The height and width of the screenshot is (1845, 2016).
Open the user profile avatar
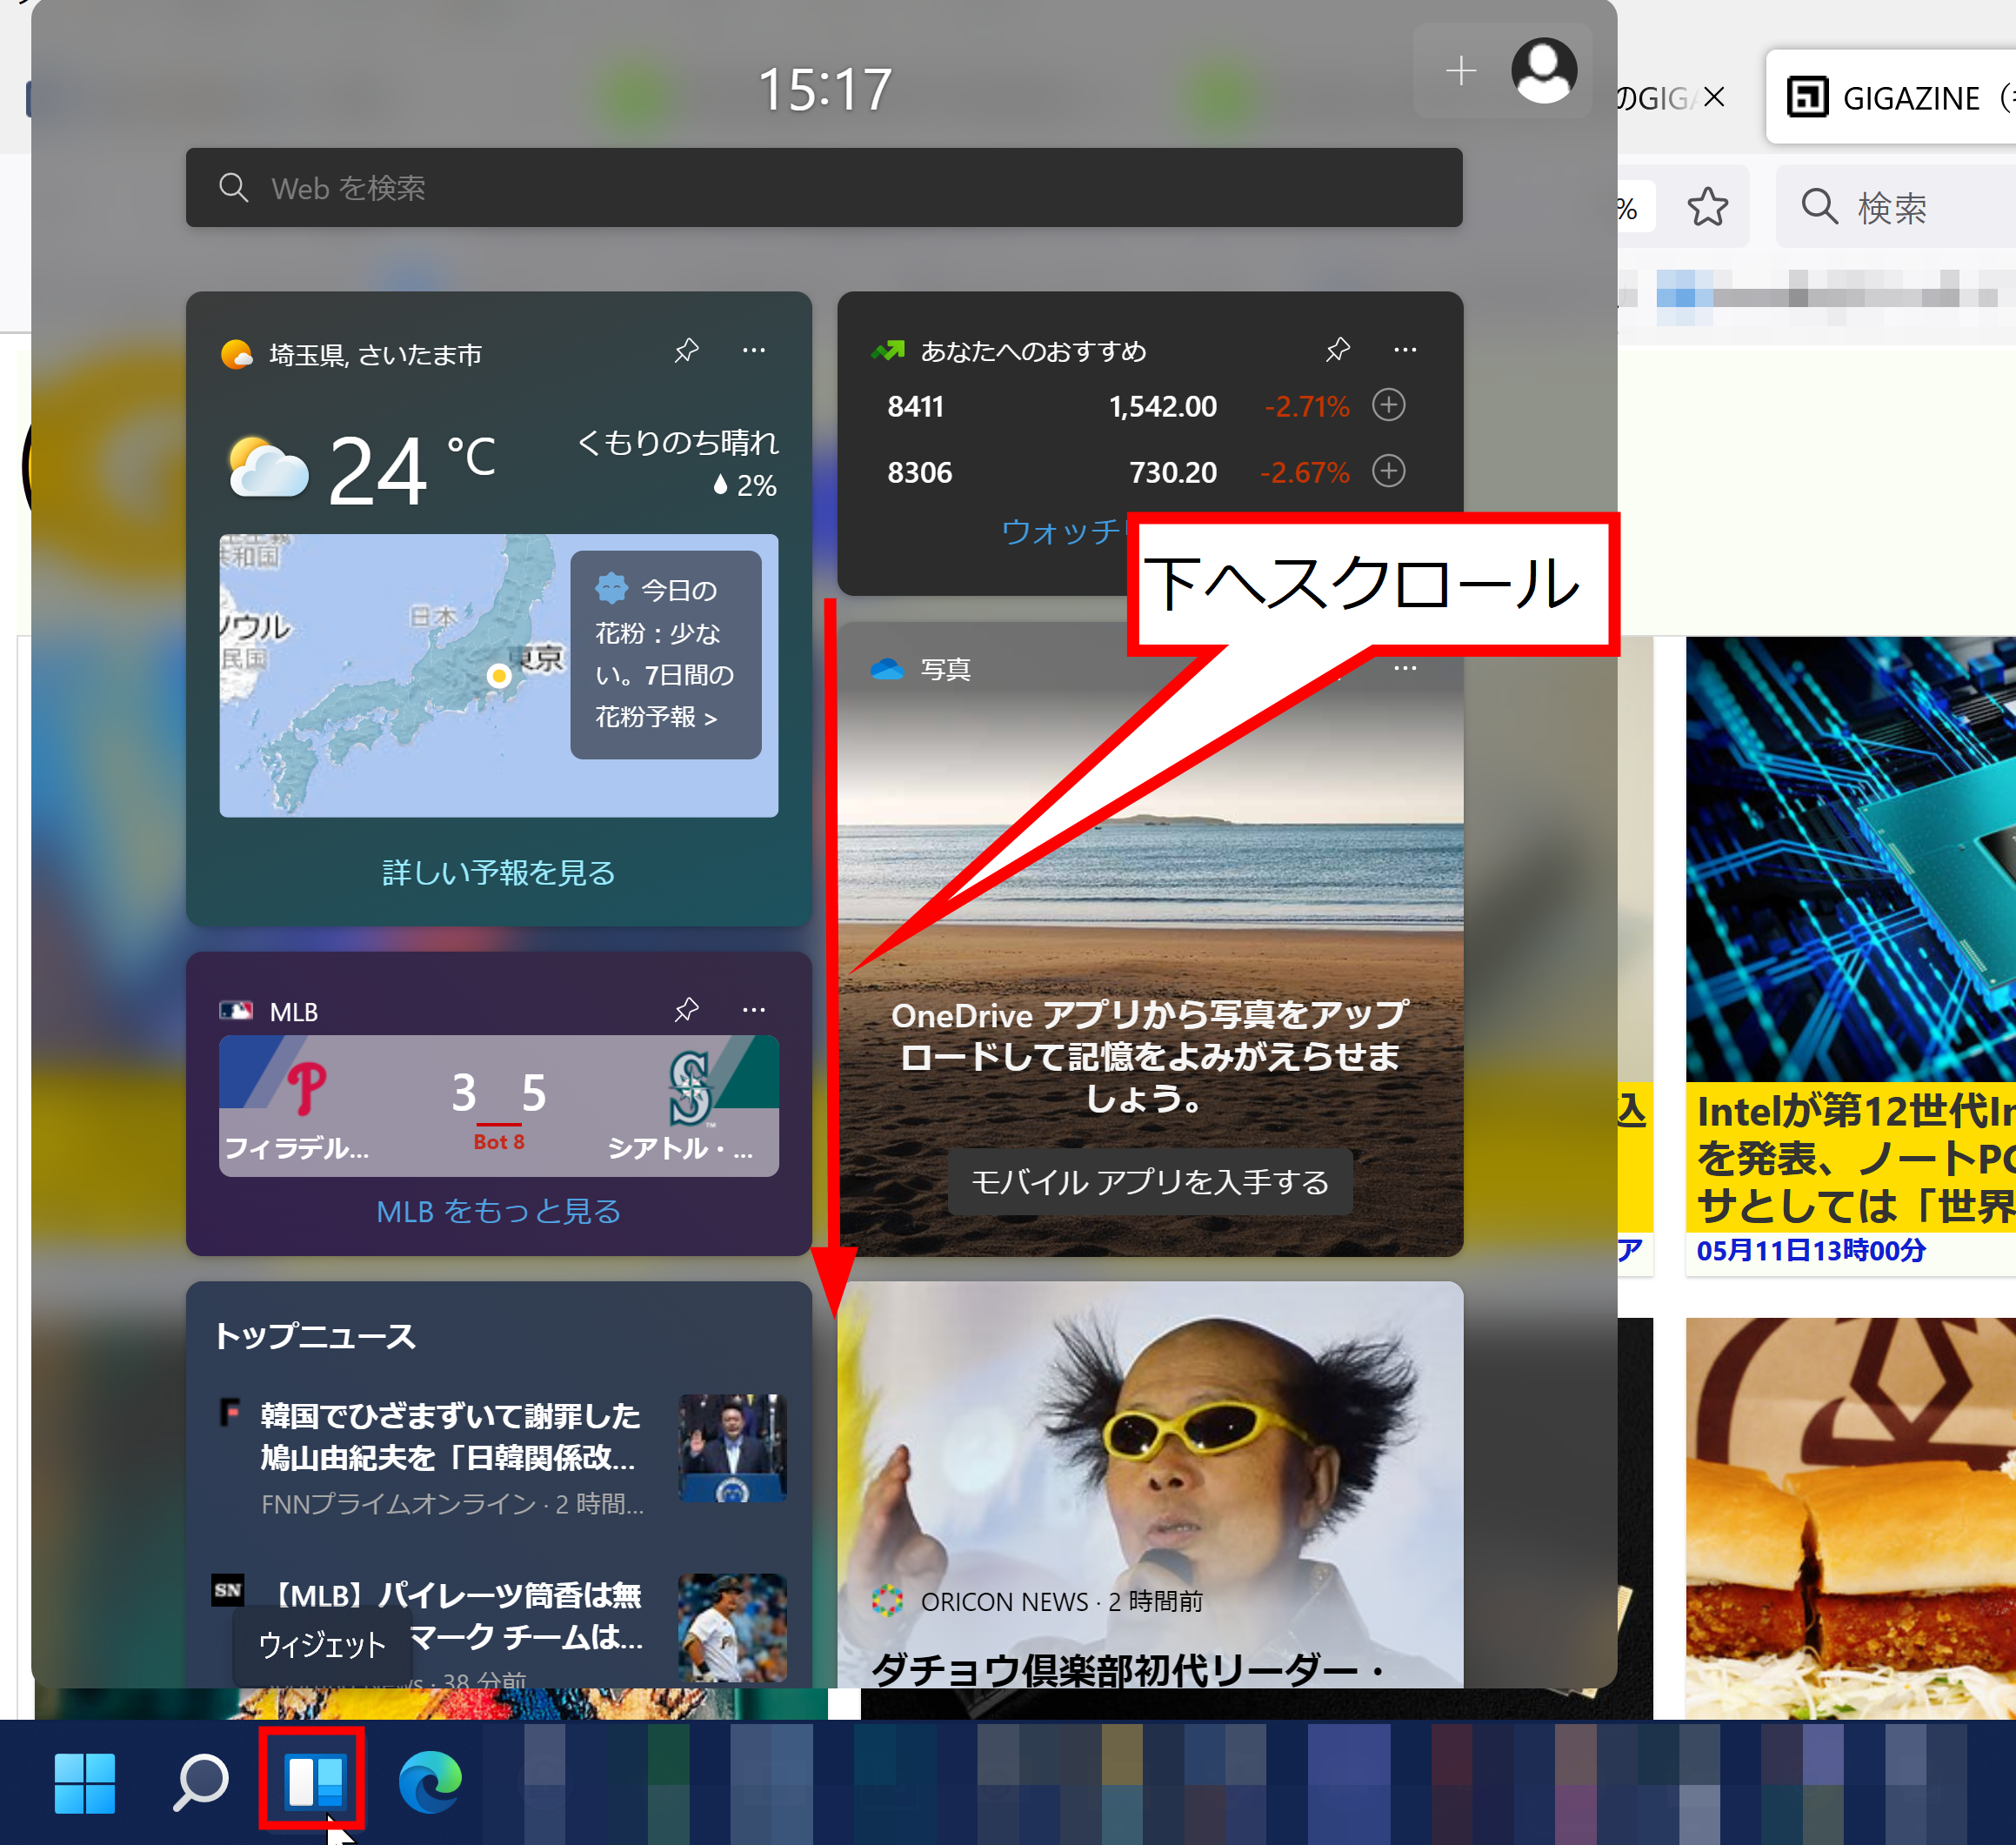1543,71
